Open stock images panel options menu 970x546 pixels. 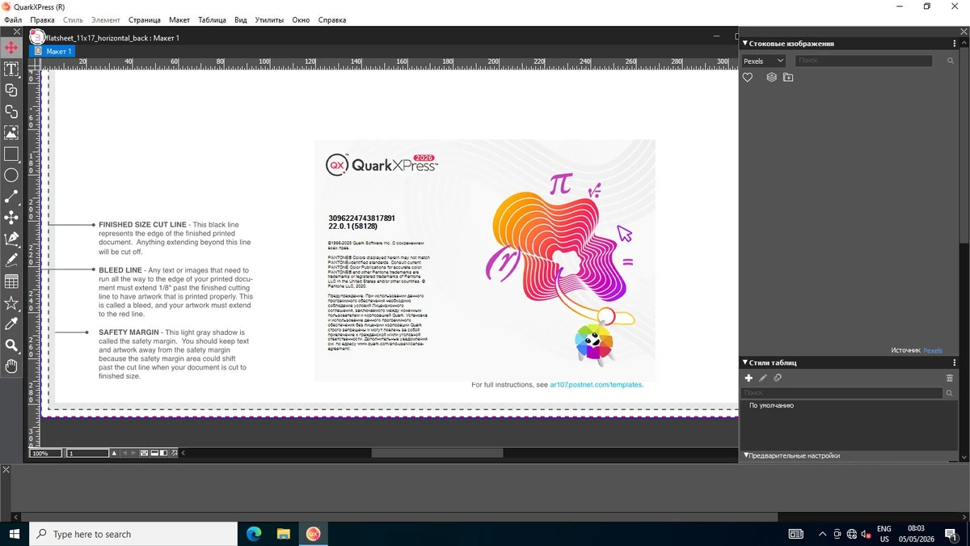click(955, 44)
